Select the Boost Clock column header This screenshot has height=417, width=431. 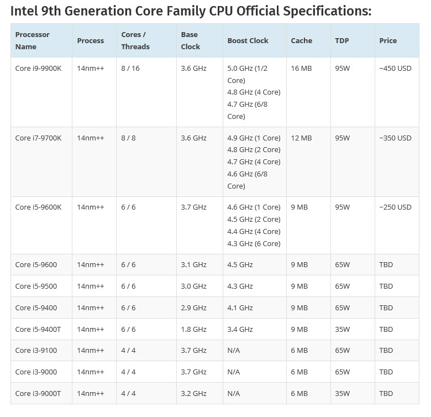(248, 40)
